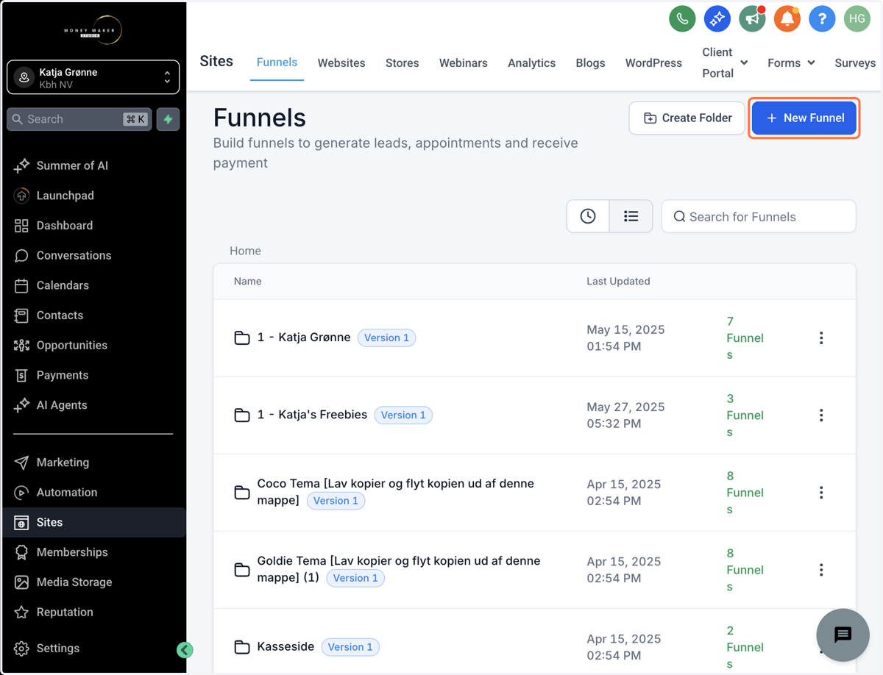Switch to the Blogs tab
883x675 pixels.
590,63
